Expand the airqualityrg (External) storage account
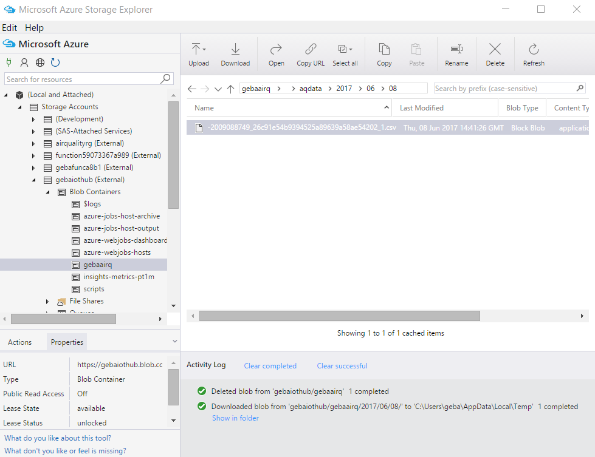The width and height of the screenshot is (595, 457). click(x=34, y=143)
